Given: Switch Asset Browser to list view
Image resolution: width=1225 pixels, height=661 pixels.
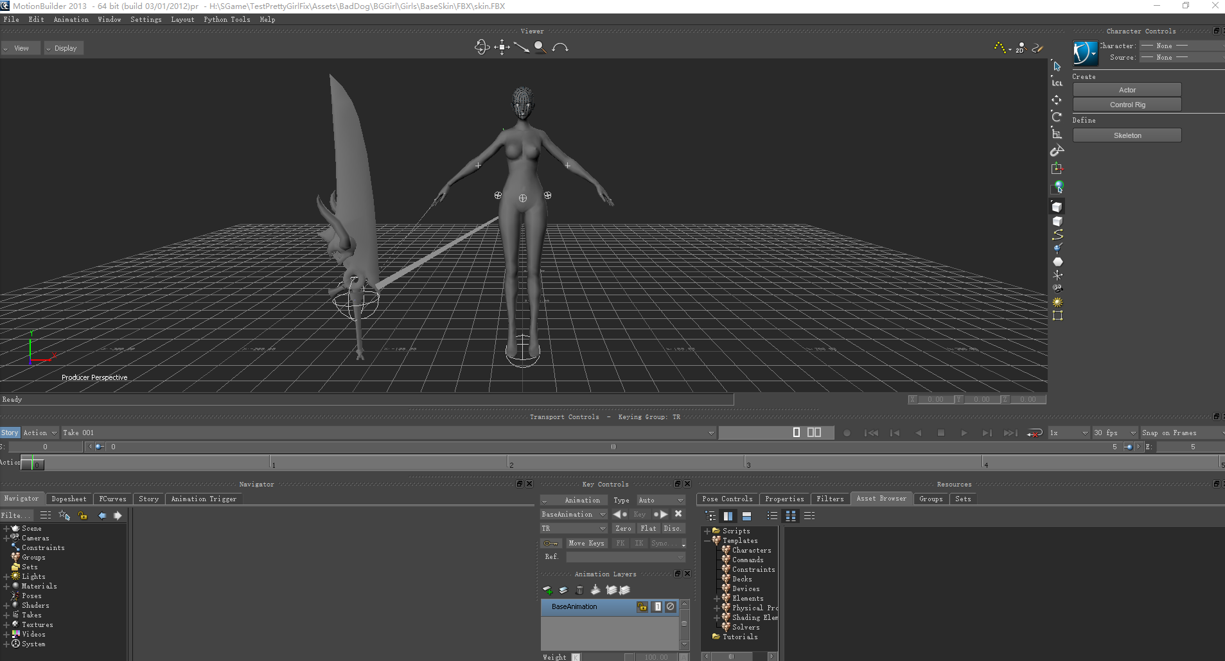Looking at the screenshot, I should point(772,516).
